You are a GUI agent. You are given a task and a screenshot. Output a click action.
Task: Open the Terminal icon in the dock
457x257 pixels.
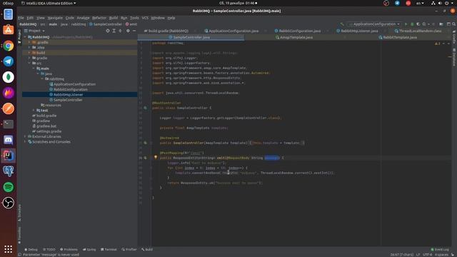coord(8,124)
